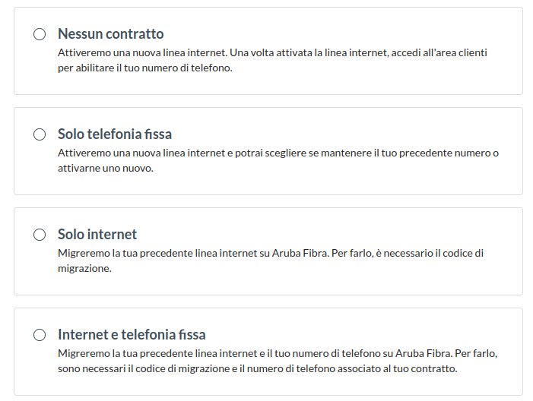533x401 pixels.
Task: Click the Internet e telefonia fissa heading
Action: click(x=132, y=335)
